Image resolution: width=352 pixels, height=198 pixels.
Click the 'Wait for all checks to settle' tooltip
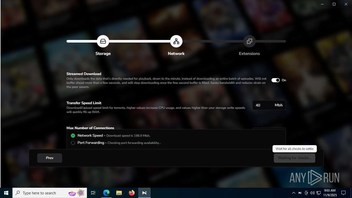pos(295,149)
